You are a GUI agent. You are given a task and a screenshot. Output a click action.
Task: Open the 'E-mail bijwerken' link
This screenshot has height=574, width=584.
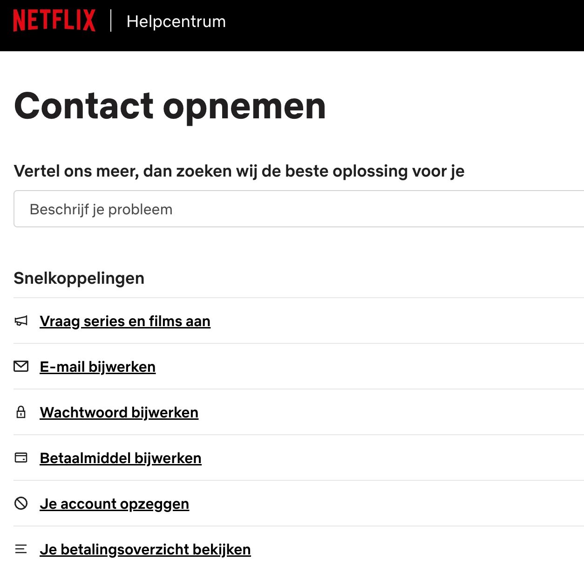[98, 367]
